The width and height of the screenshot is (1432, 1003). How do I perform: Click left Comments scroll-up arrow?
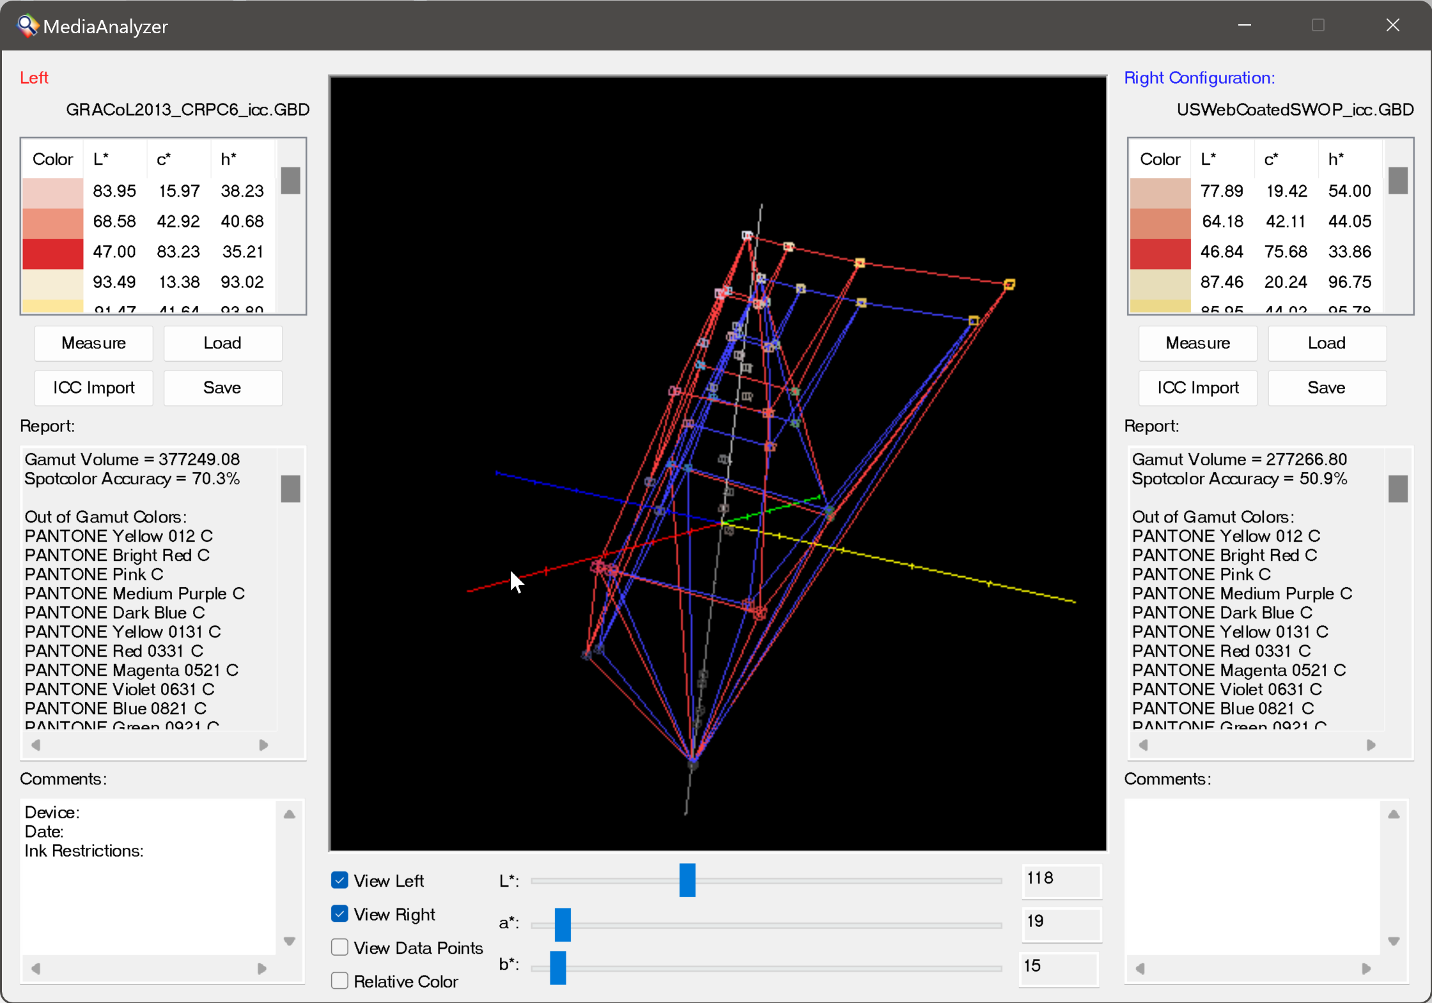(x=290, y=814)
